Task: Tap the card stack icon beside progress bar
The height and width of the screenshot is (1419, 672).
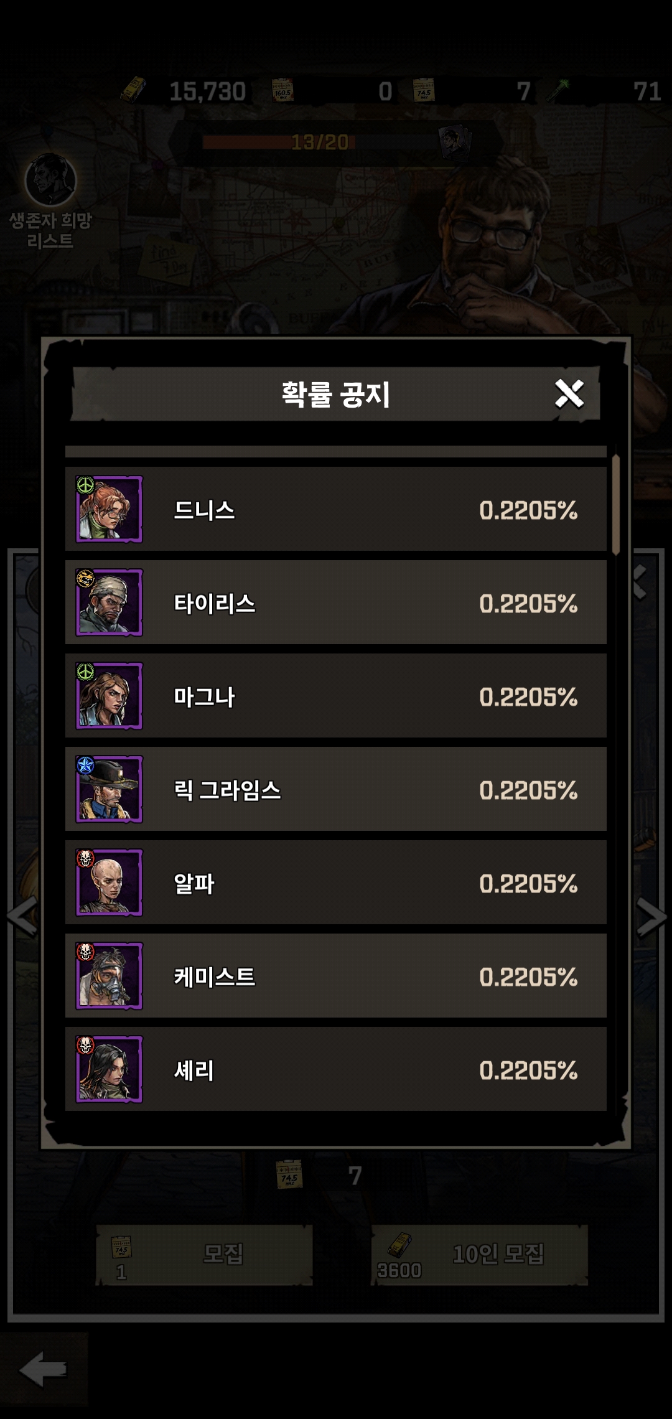Action: click(x=456, y=143)
